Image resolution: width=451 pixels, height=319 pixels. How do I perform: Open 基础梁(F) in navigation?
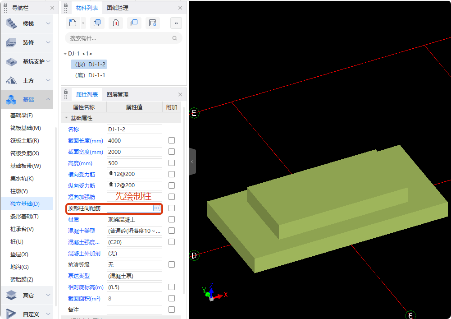(22, 115)
